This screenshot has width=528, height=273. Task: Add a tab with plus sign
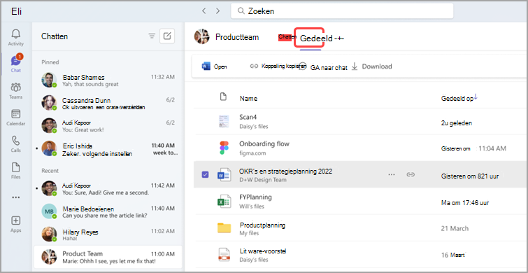point(339,38)
